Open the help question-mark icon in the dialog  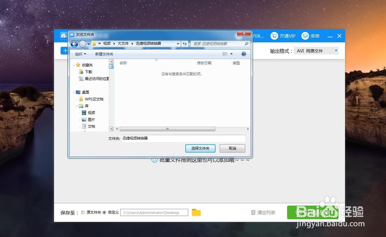click(x=243, y=54)
